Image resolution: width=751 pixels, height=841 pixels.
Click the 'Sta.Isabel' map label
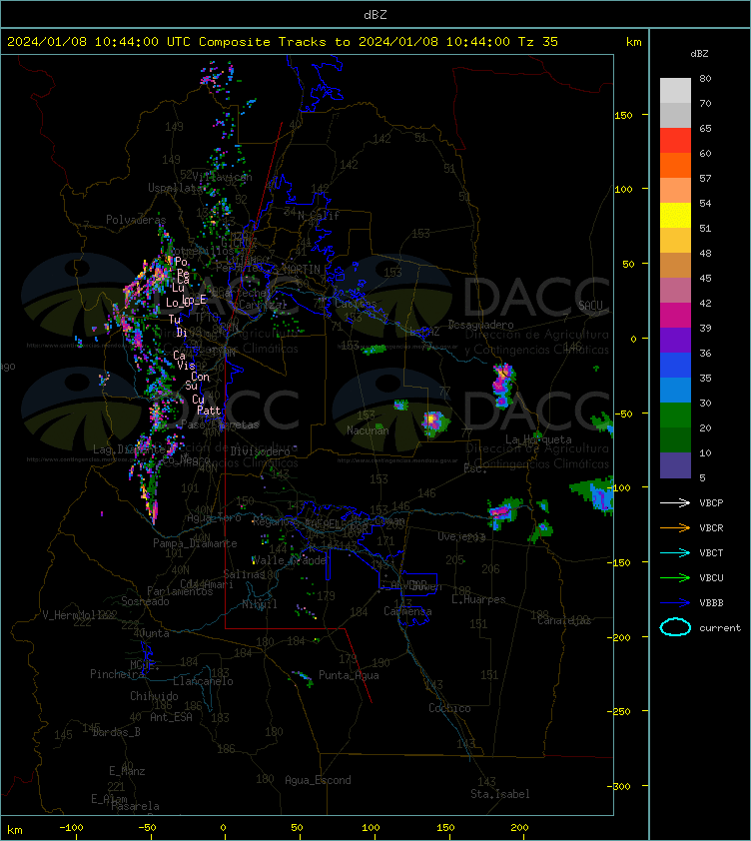coord(500,794)
